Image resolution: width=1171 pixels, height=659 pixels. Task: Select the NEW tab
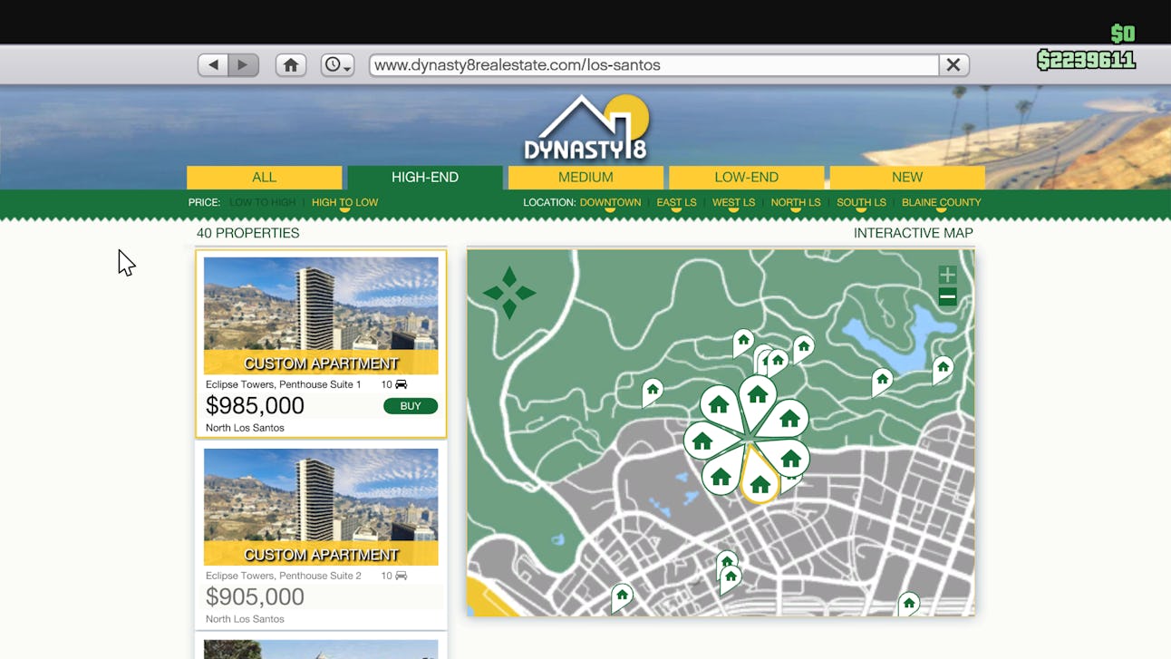(x=906, y=177)
